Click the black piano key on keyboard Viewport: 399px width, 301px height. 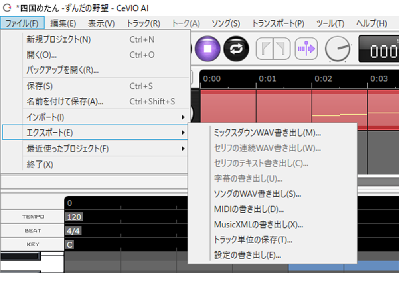(20, 256)
